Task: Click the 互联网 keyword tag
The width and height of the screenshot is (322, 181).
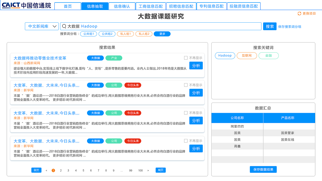Action: (247, 56)
